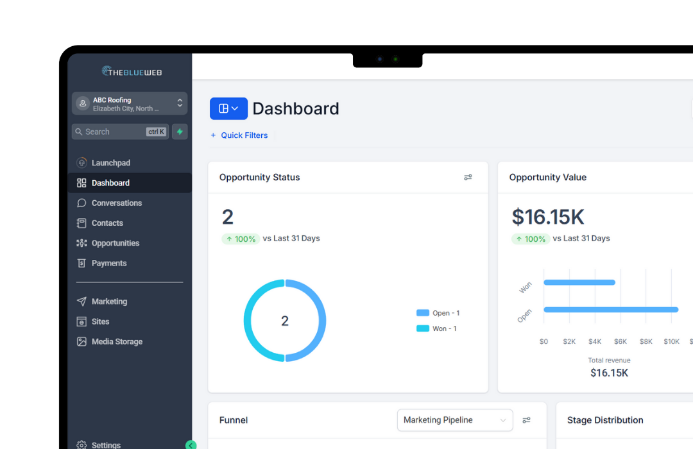Click the Payments invoice icon
Screen dimensions: 693x449
(x=81, y=264)
